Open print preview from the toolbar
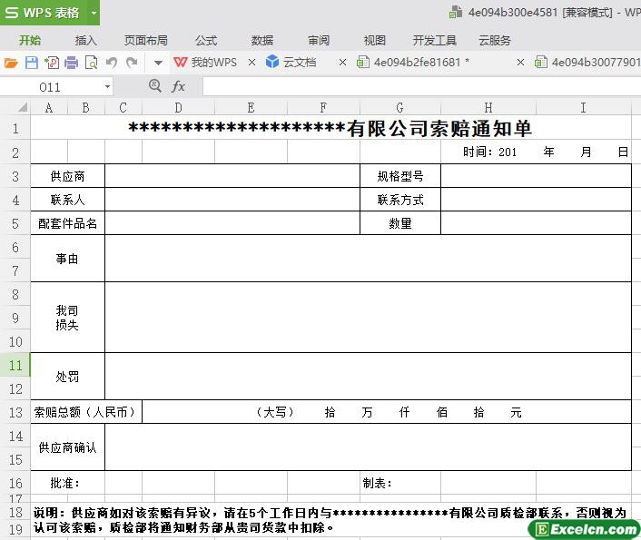The image size is (641, 540). (91, 63)
